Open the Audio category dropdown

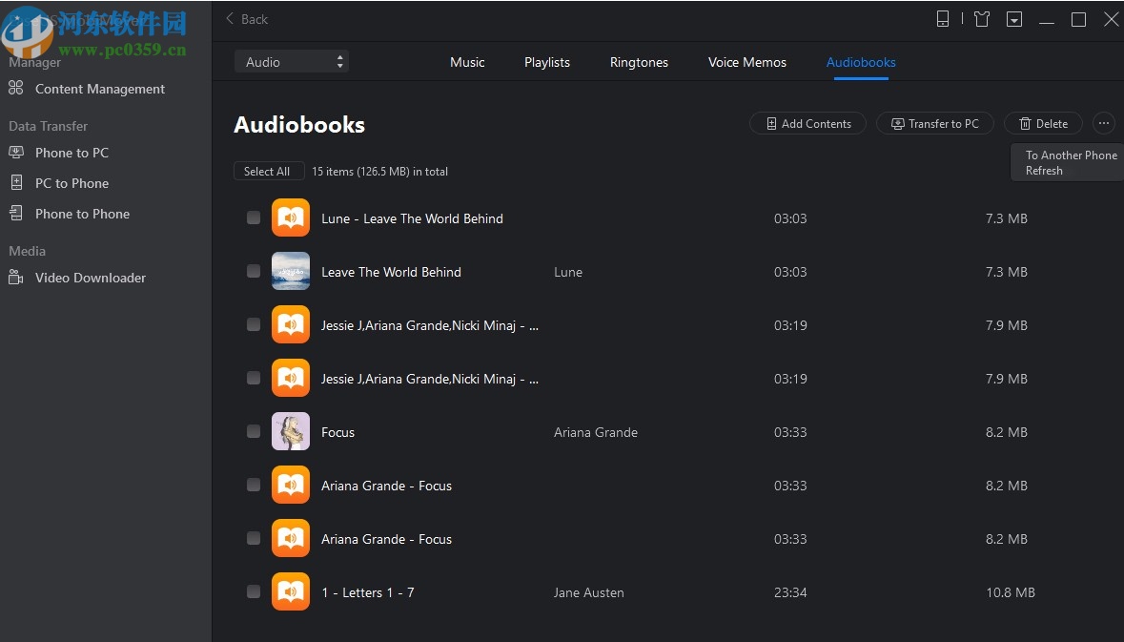(x=292, y=62)
